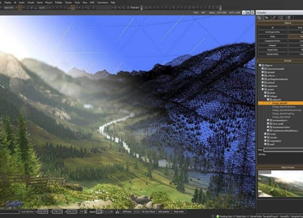Viewport: 303px width, 218px height.
Task: Expand the birds folder
Action: 266,93
